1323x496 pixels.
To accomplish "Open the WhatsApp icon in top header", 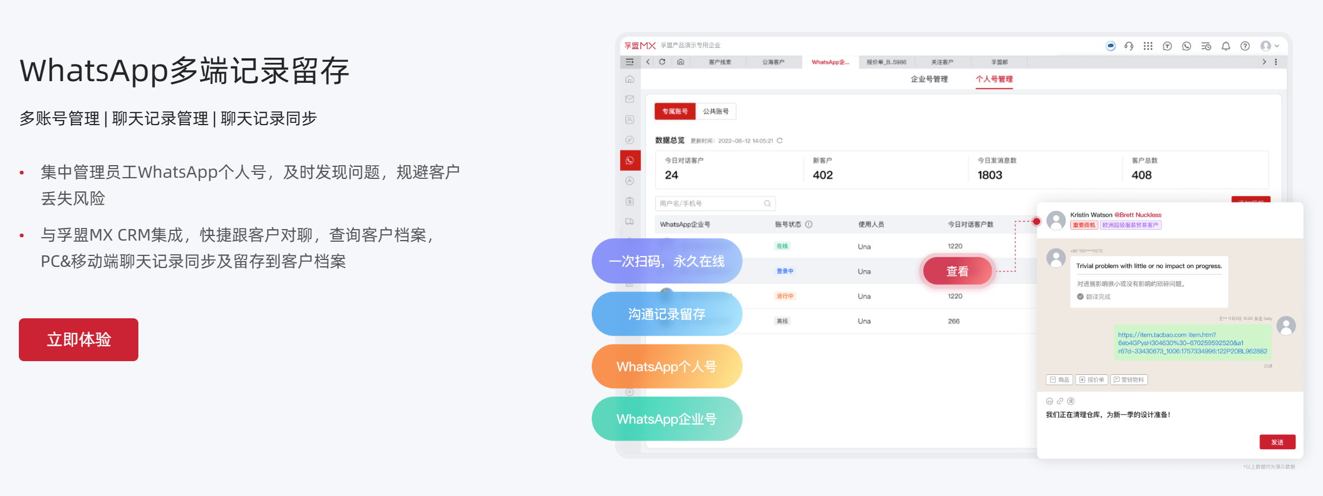I will coord(1186,46).
